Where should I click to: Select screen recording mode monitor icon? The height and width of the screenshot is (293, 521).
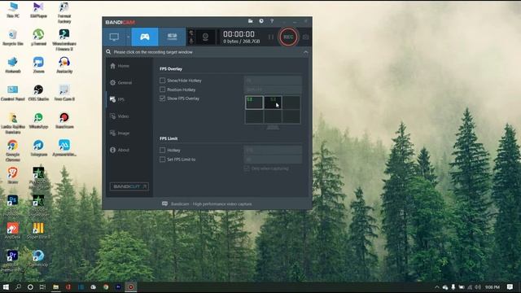click(114, 37)
